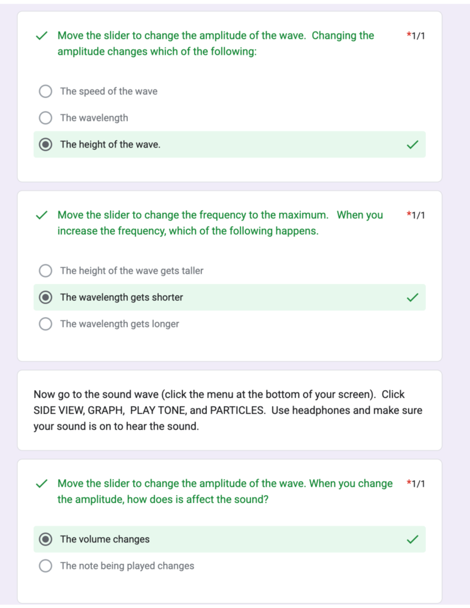
Task: Click the checkmark at right of 'The volume changes'
Action: coord(412,539)
